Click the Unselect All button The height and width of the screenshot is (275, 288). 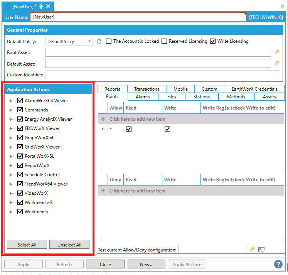69,245
